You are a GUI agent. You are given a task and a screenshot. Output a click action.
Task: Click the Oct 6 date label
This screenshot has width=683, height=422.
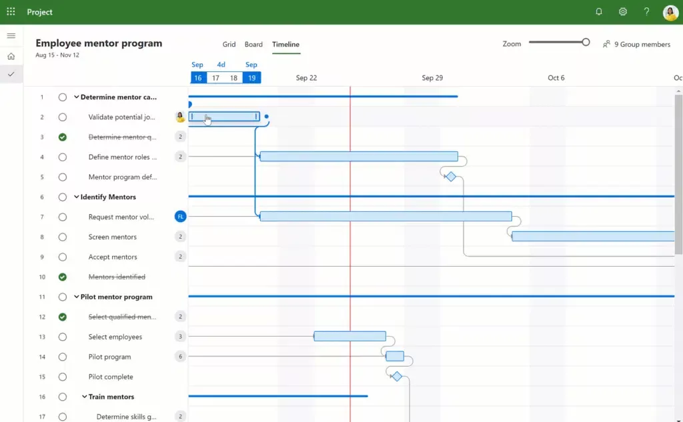click(x=556, y=78)
